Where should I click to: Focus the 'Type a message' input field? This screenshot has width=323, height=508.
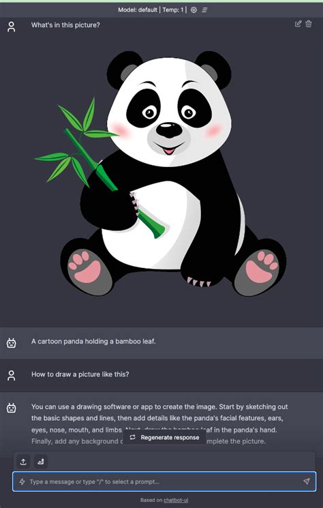coord(164,481)
